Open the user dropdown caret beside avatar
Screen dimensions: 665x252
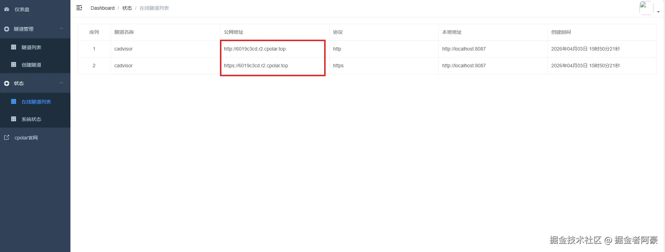(658, 12)
